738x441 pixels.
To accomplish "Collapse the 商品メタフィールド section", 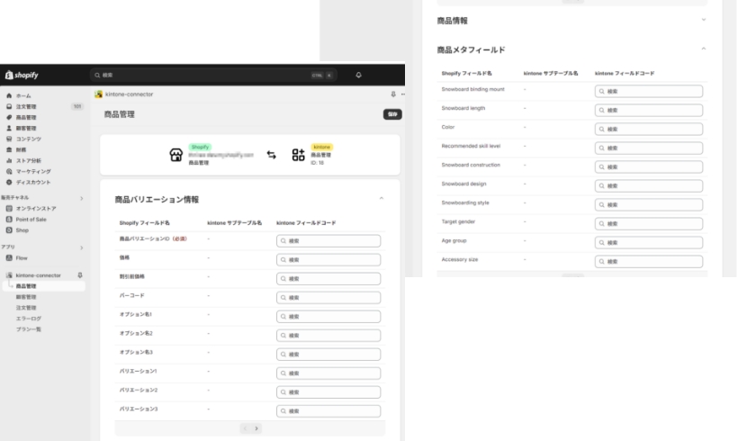I will tap(703, 49).
